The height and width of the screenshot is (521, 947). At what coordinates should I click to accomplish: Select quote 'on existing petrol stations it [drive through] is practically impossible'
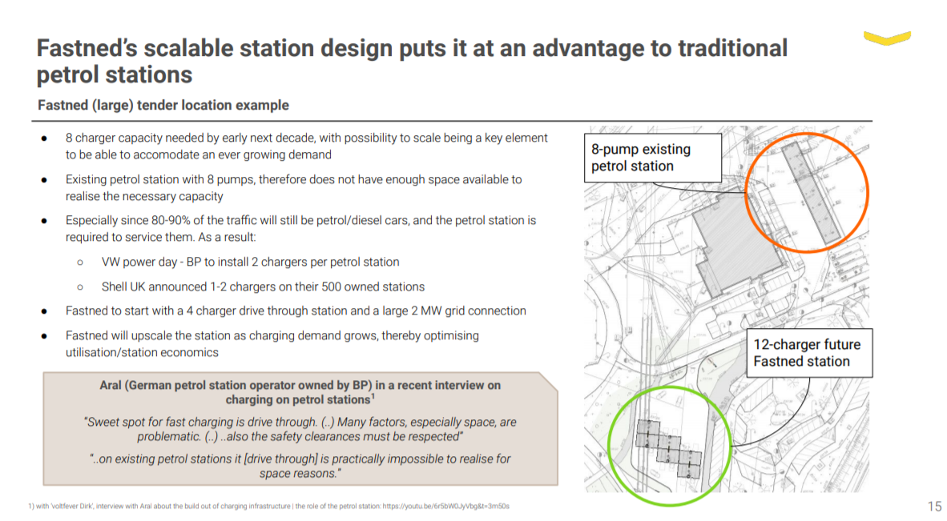(x=300, y=466)
